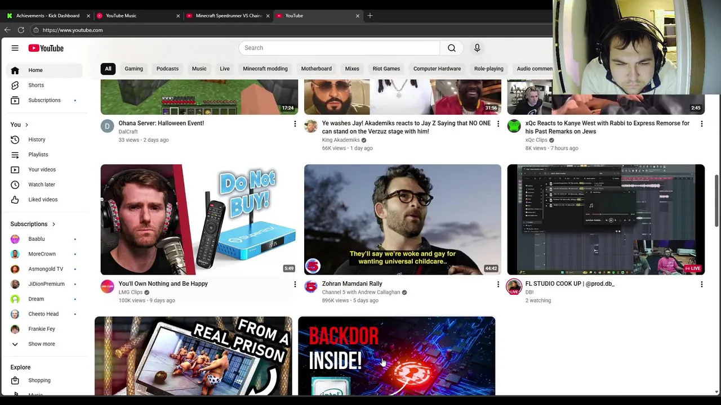Open LMG Clips channel link

pos(131,292)
